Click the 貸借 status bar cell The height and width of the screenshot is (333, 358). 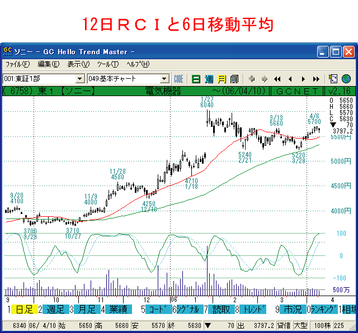284,326
